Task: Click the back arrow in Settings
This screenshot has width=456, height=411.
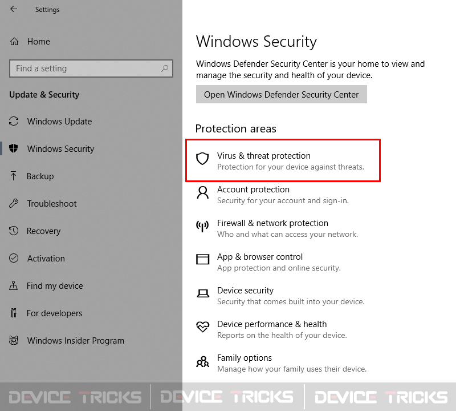Action: point(14,9)
